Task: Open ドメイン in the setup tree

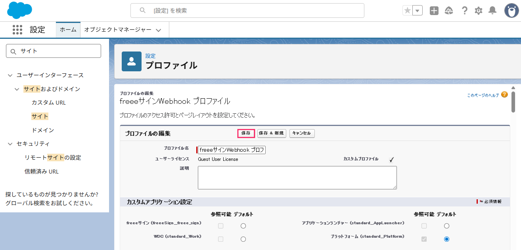Action: coord(43,130)
